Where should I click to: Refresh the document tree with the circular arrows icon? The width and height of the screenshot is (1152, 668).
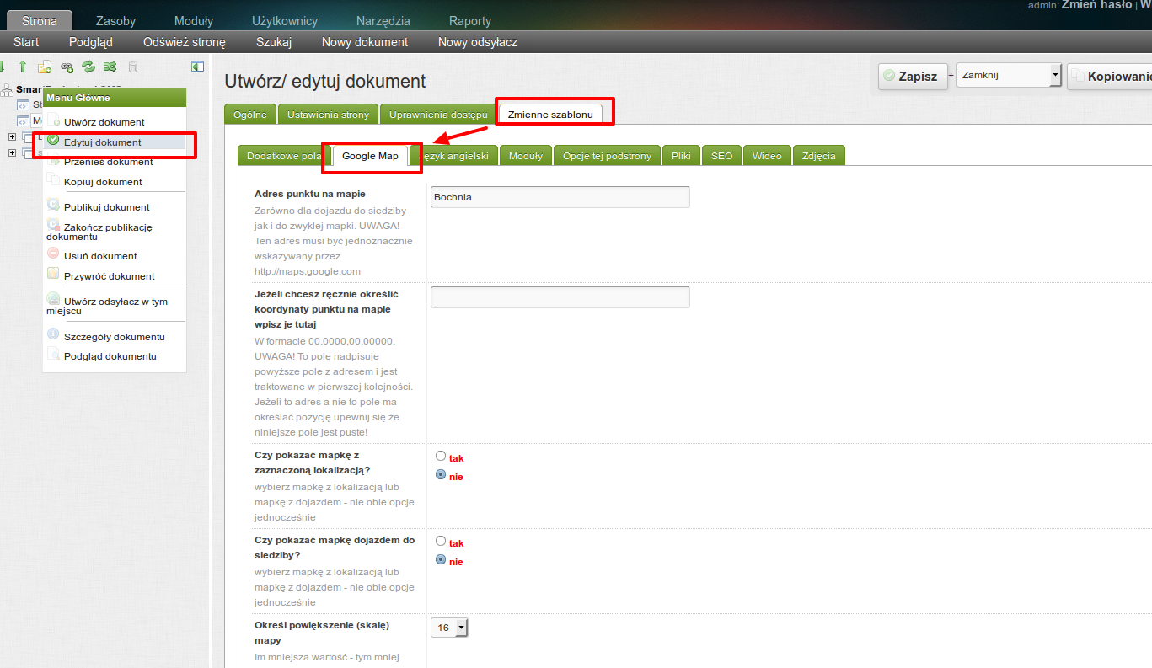[88, 67]
